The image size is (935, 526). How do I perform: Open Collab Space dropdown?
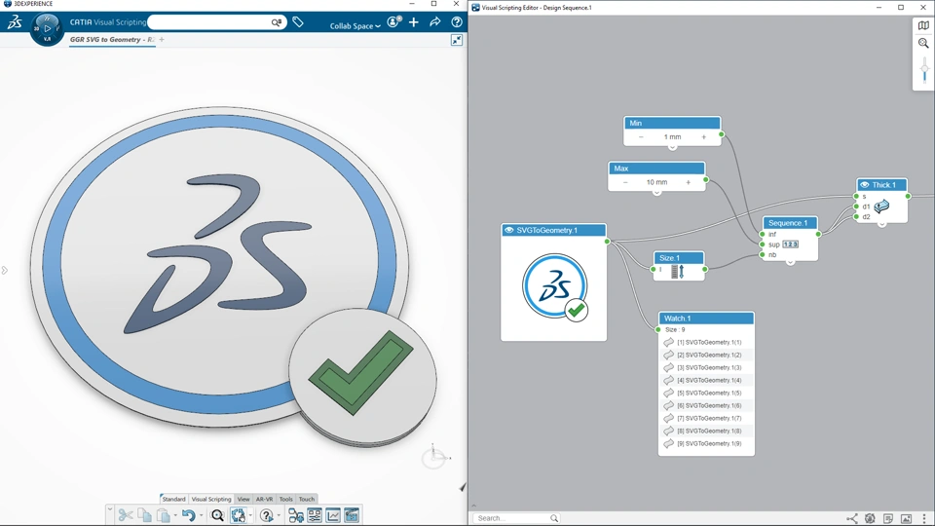point(355,25)
